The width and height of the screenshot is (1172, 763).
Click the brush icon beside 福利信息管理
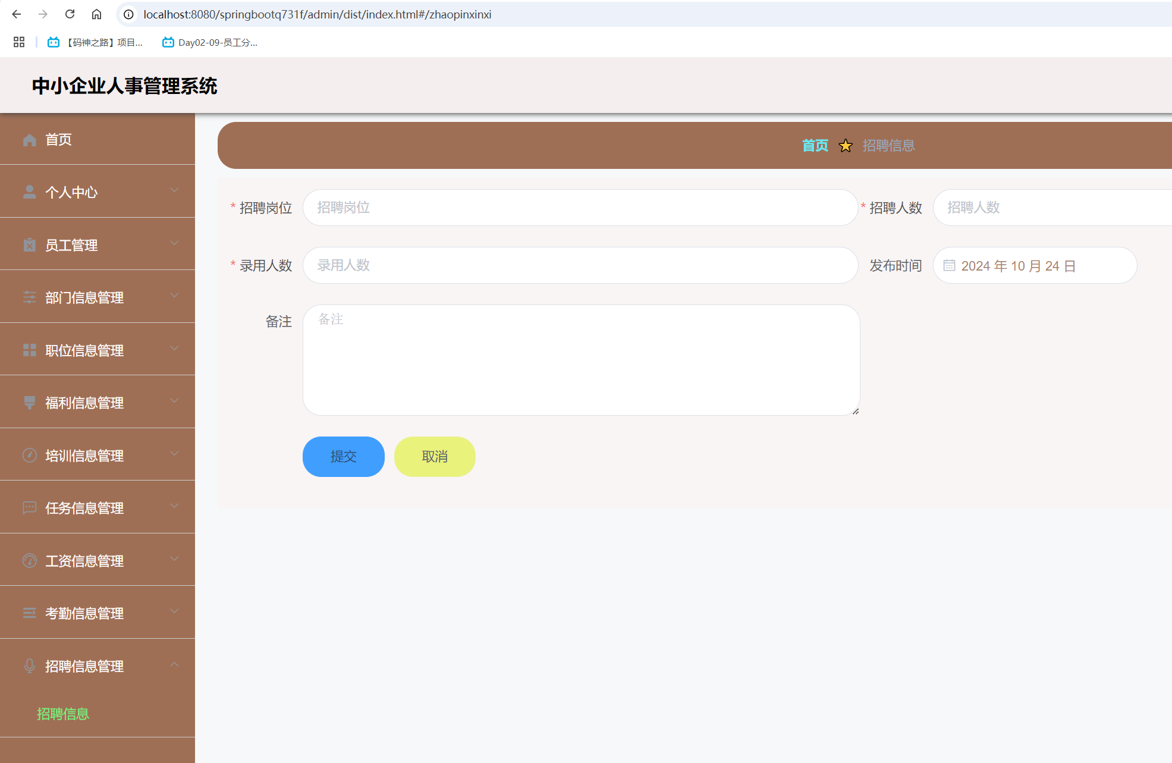coord(30,403)
